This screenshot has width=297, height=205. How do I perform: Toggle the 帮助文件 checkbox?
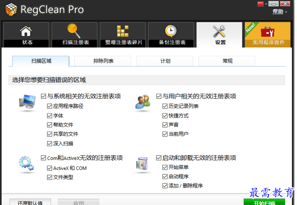coord(49,125)
